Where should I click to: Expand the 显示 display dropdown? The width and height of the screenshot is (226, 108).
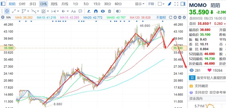coord(140,4)
